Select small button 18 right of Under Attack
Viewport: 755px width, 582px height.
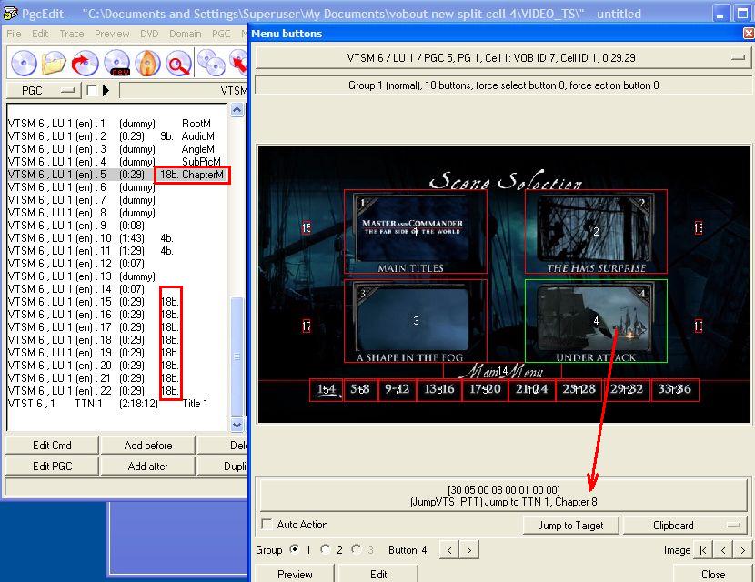pos(699,326)
